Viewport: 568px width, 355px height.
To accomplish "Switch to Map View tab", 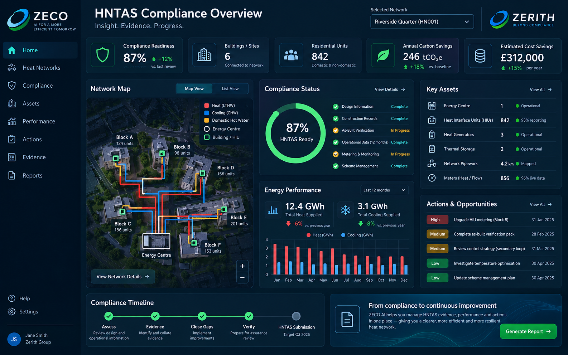I will (x=194, y=89).
